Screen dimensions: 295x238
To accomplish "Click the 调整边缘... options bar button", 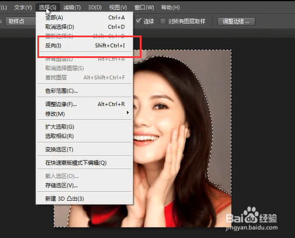I will 236,21.
